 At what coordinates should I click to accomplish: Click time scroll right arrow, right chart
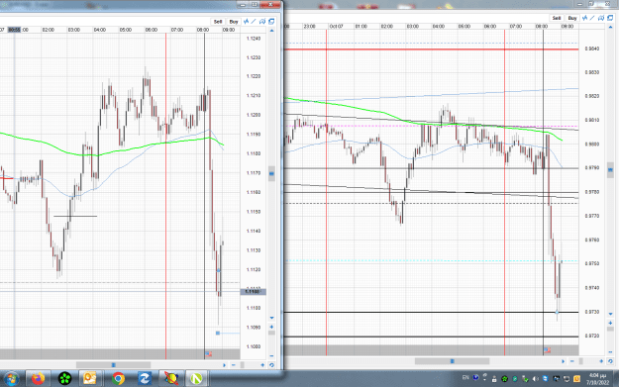pos(563,361)
